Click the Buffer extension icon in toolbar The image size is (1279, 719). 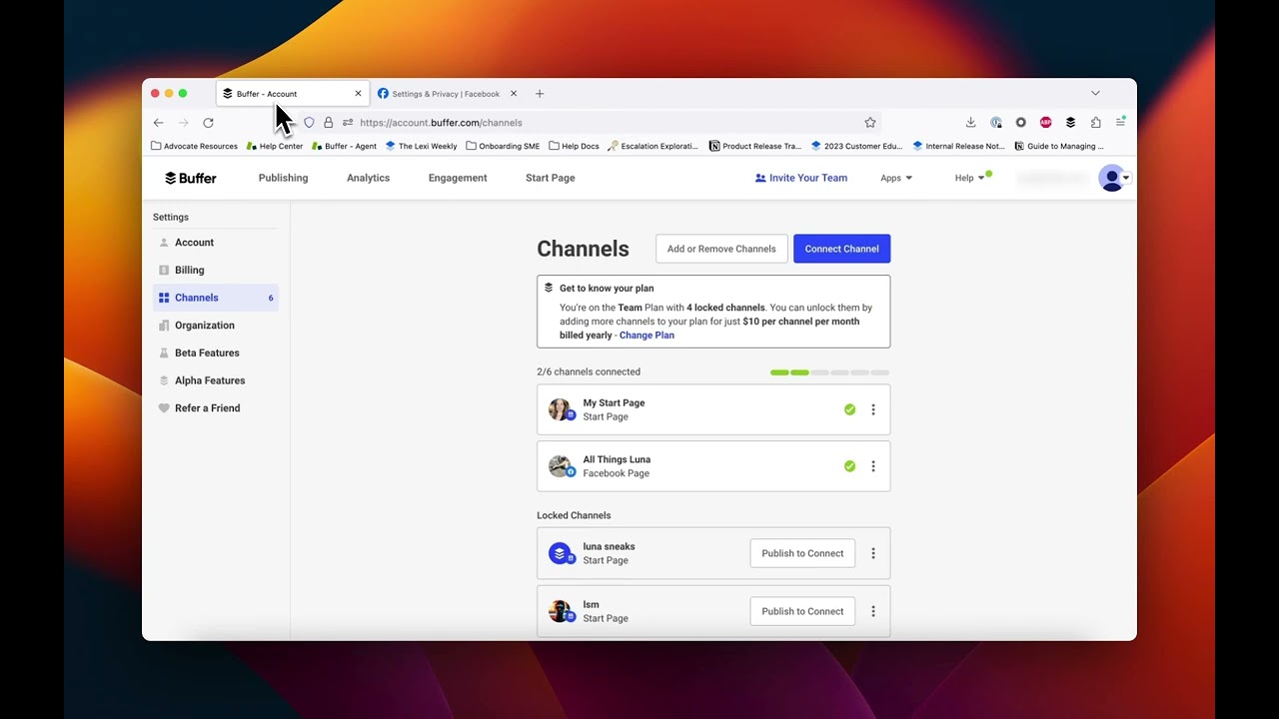(x=1070, y=123)
